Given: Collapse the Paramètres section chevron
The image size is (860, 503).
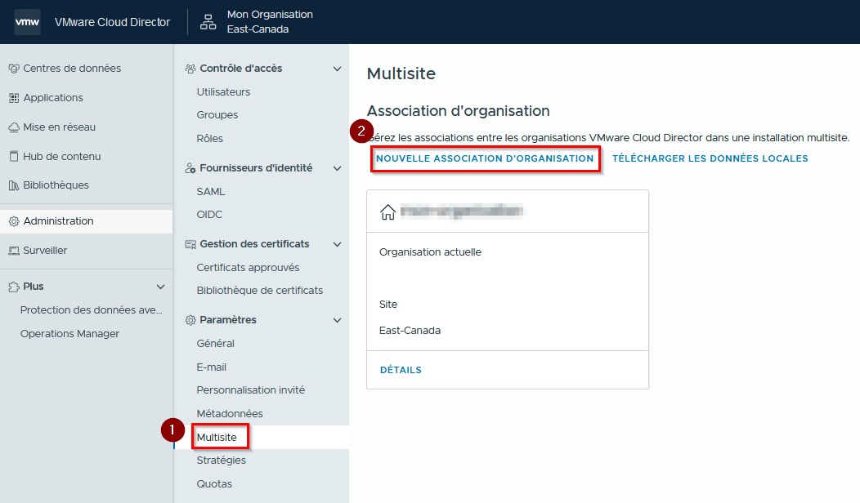Looking at the screenshot, I should [338, 320].
